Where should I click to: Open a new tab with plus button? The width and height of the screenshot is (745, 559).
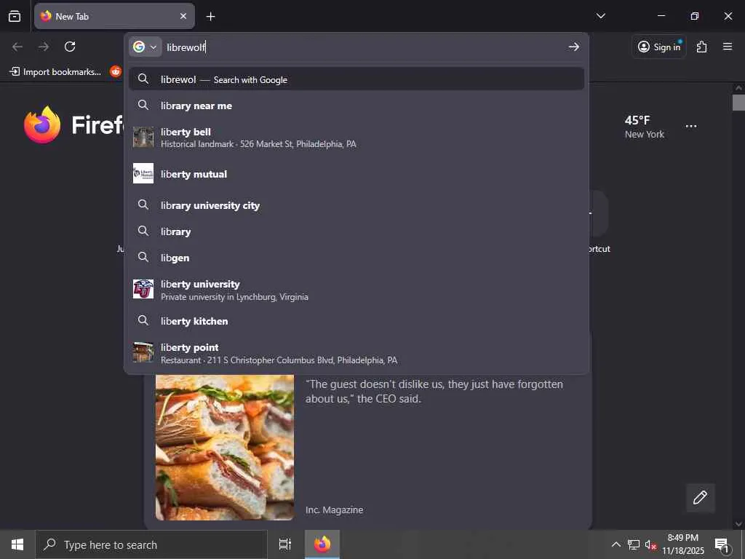click(210, 17)
